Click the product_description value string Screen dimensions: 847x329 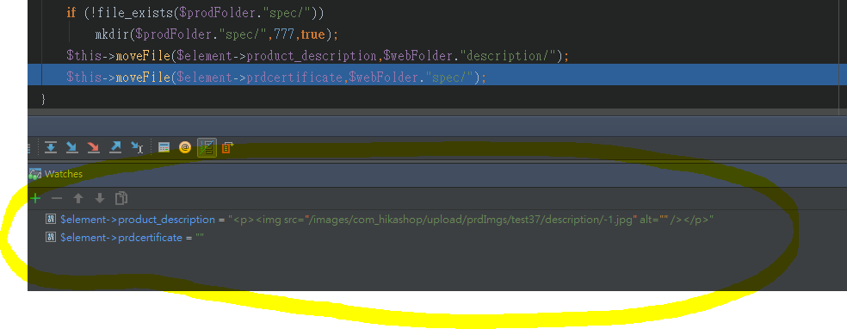pyautogui.click(x=471, y=220)
